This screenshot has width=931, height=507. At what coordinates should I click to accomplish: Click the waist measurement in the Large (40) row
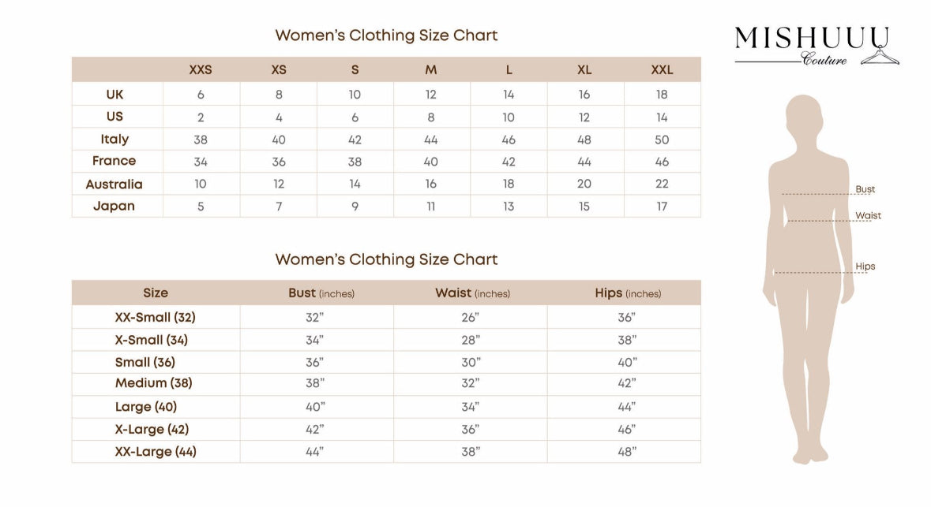[x=471, y=408]
